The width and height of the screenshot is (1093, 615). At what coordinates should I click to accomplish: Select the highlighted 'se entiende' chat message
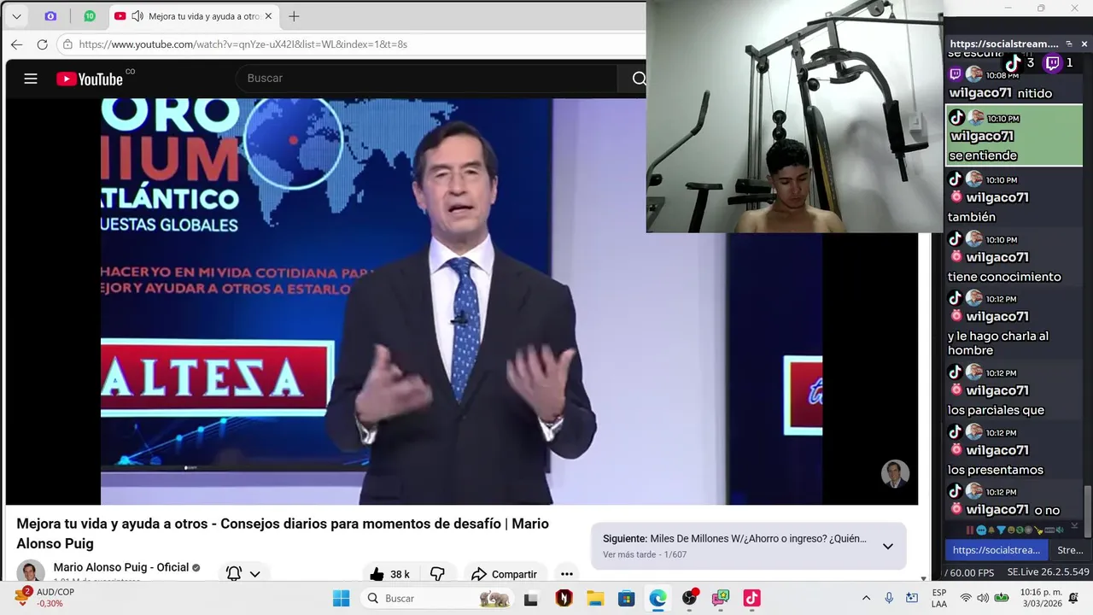(1014, 136)
